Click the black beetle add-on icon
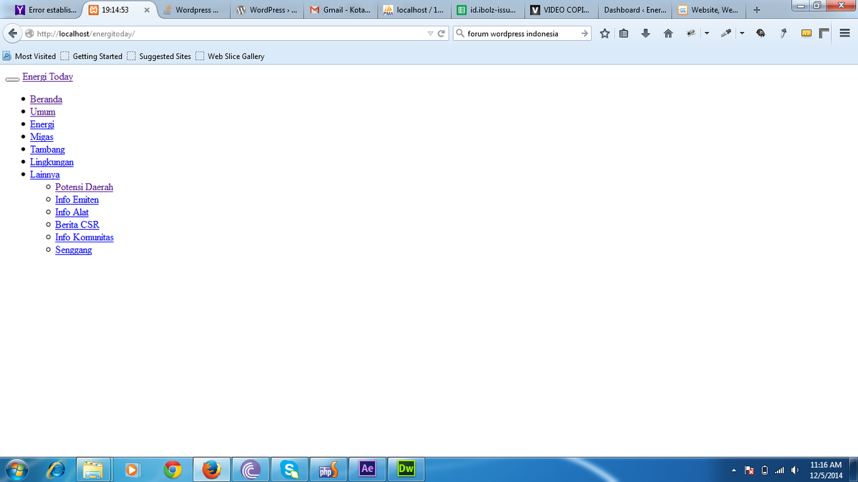The image size is (858, 482). point(761,33)
